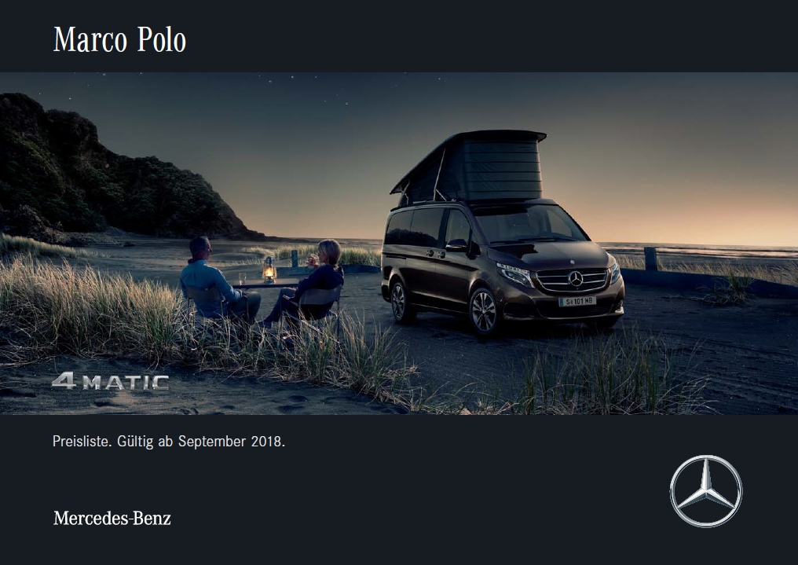Click the glowing lantern on the table
The image size is (798, 565).
pyautogui.click(x=269, y=270)
